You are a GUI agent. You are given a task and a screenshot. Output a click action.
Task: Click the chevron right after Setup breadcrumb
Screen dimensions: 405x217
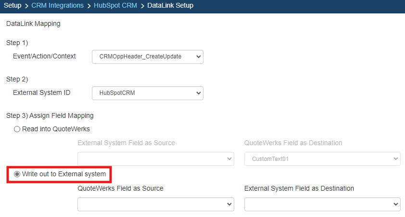[x=26, y=6]
